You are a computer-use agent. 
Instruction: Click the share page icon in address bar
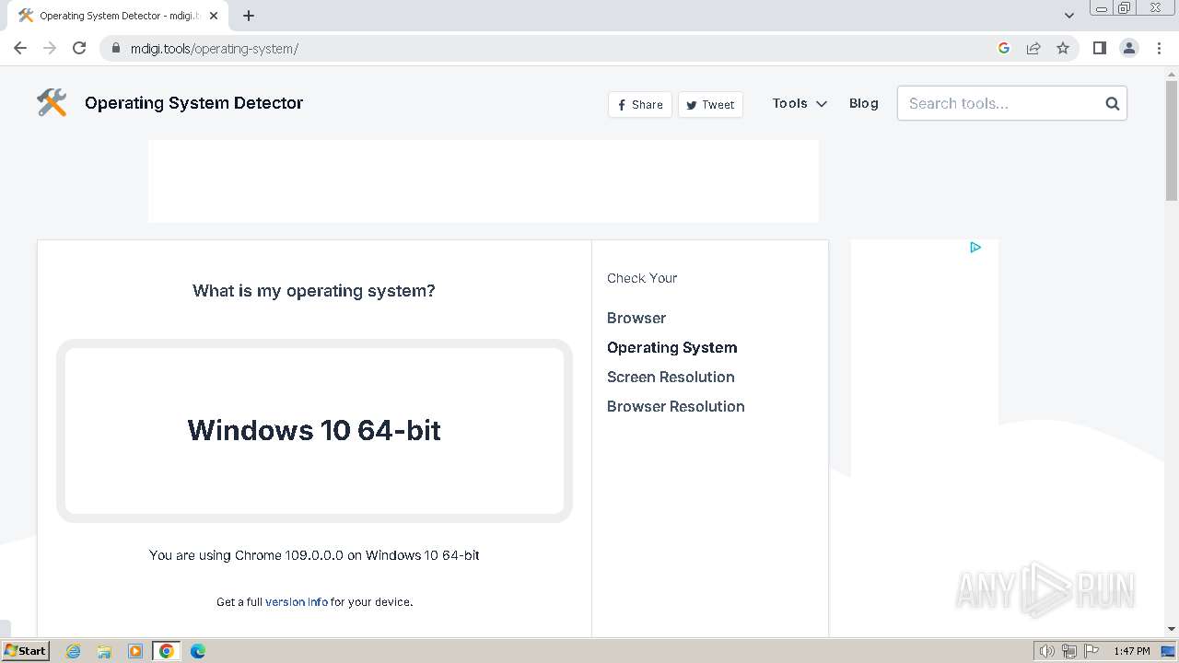pyautogui.click(x=1033, y=48)
